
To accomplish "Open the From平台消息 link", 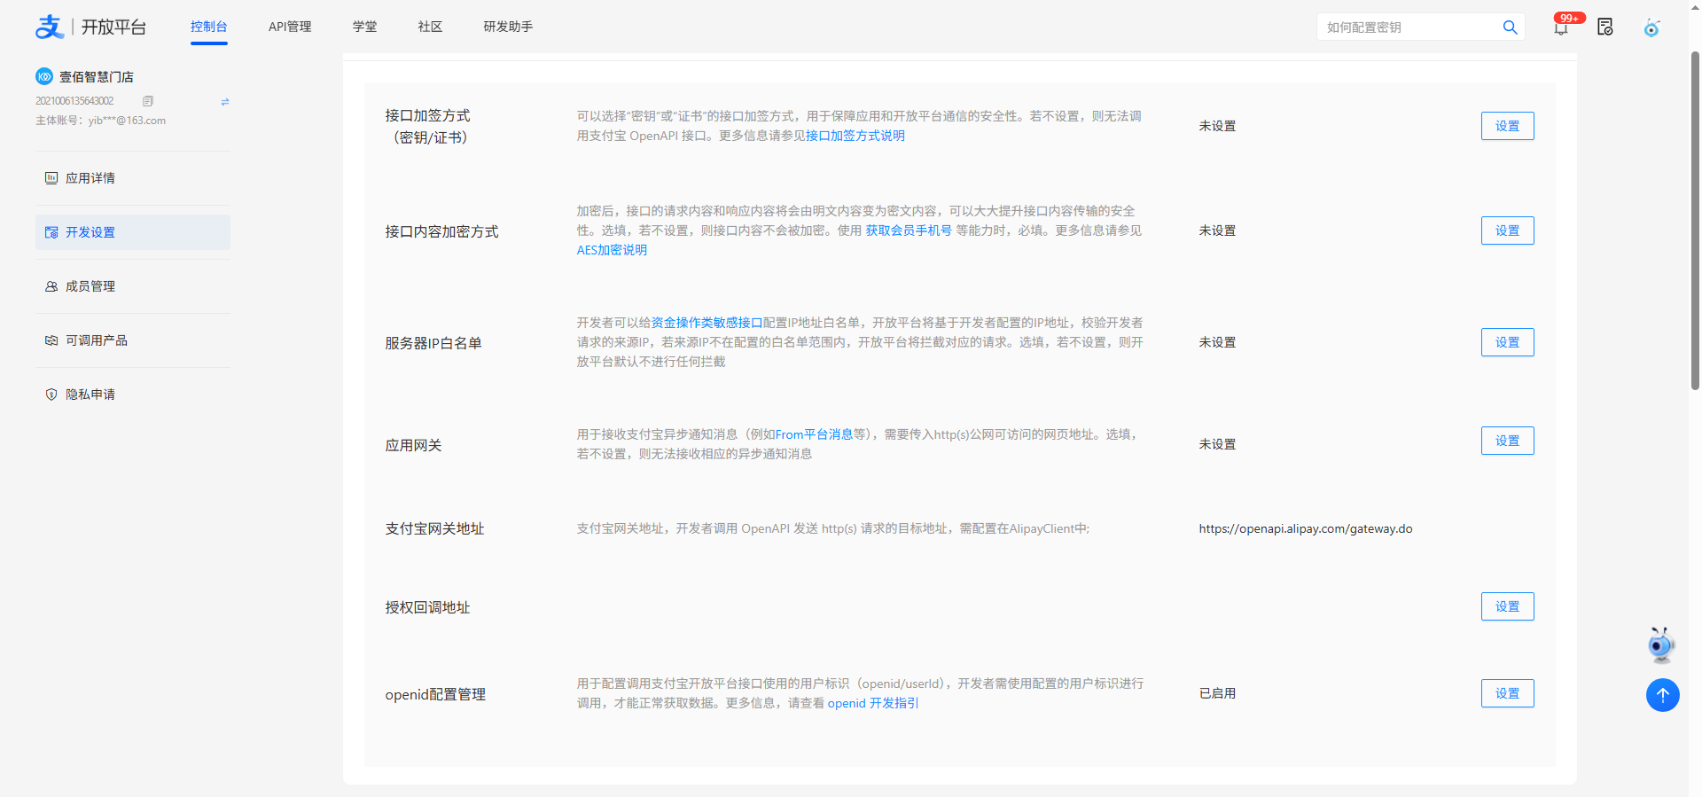I will [x=814, y=434].
